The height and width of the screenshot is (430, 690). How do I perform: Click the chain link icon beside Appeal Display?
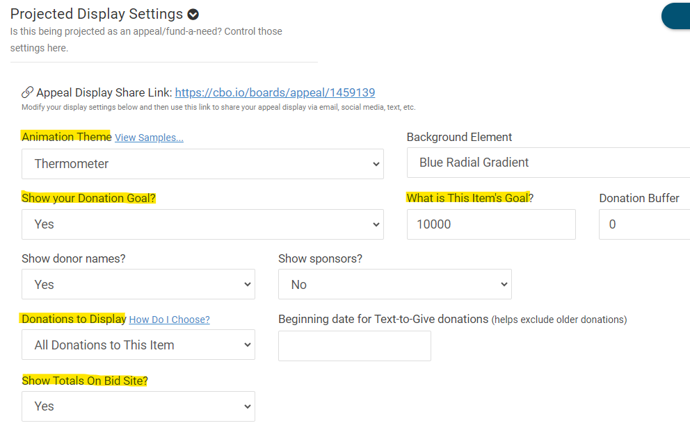coord(27,92)
